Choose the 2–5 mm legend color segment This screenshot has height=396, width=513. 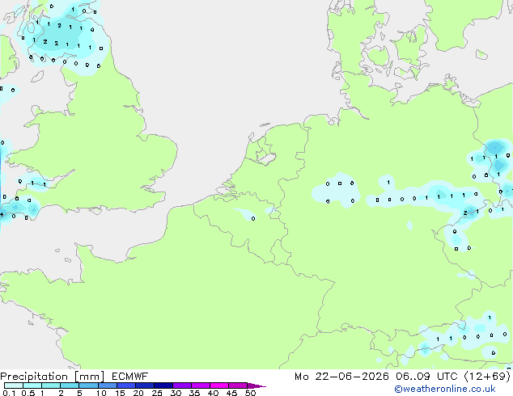pos(70,385)
